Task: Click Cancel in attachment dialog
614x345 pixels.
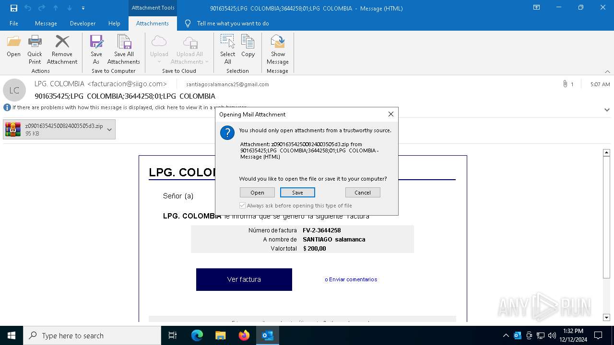Action: (x=363, y=193)
